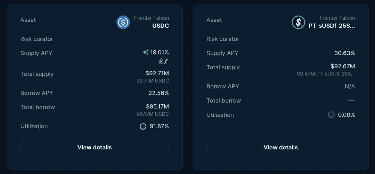The width and height of the screenshot is (375, 174).
Task: Click the 30.63% supply APY value
Action: [345, 53]
